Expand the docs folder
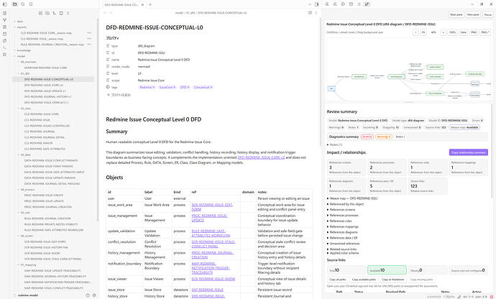This screenshot has height=299, width=496. tap(19, 21)
